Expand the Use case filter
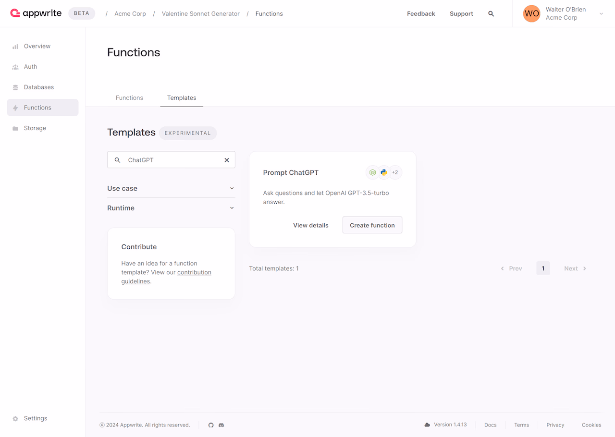 (x=171, y=188)
